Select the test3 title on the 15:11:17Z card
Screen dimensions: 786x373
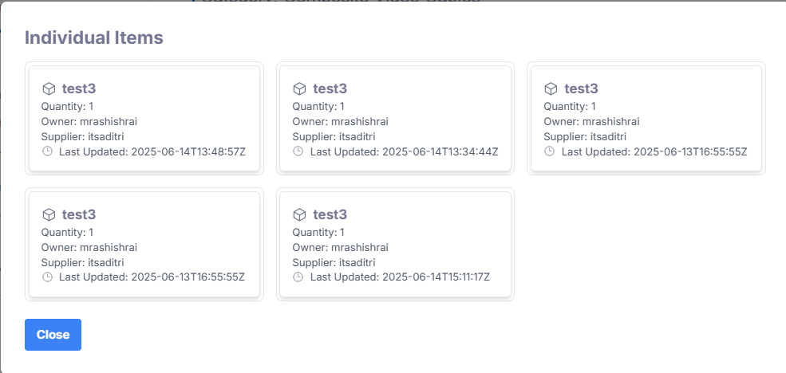330,214
